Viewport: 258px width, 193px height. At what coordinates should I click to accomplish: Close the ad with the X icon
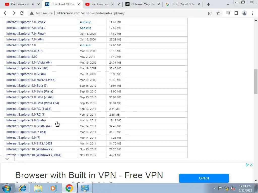click(x=251, y=165)
